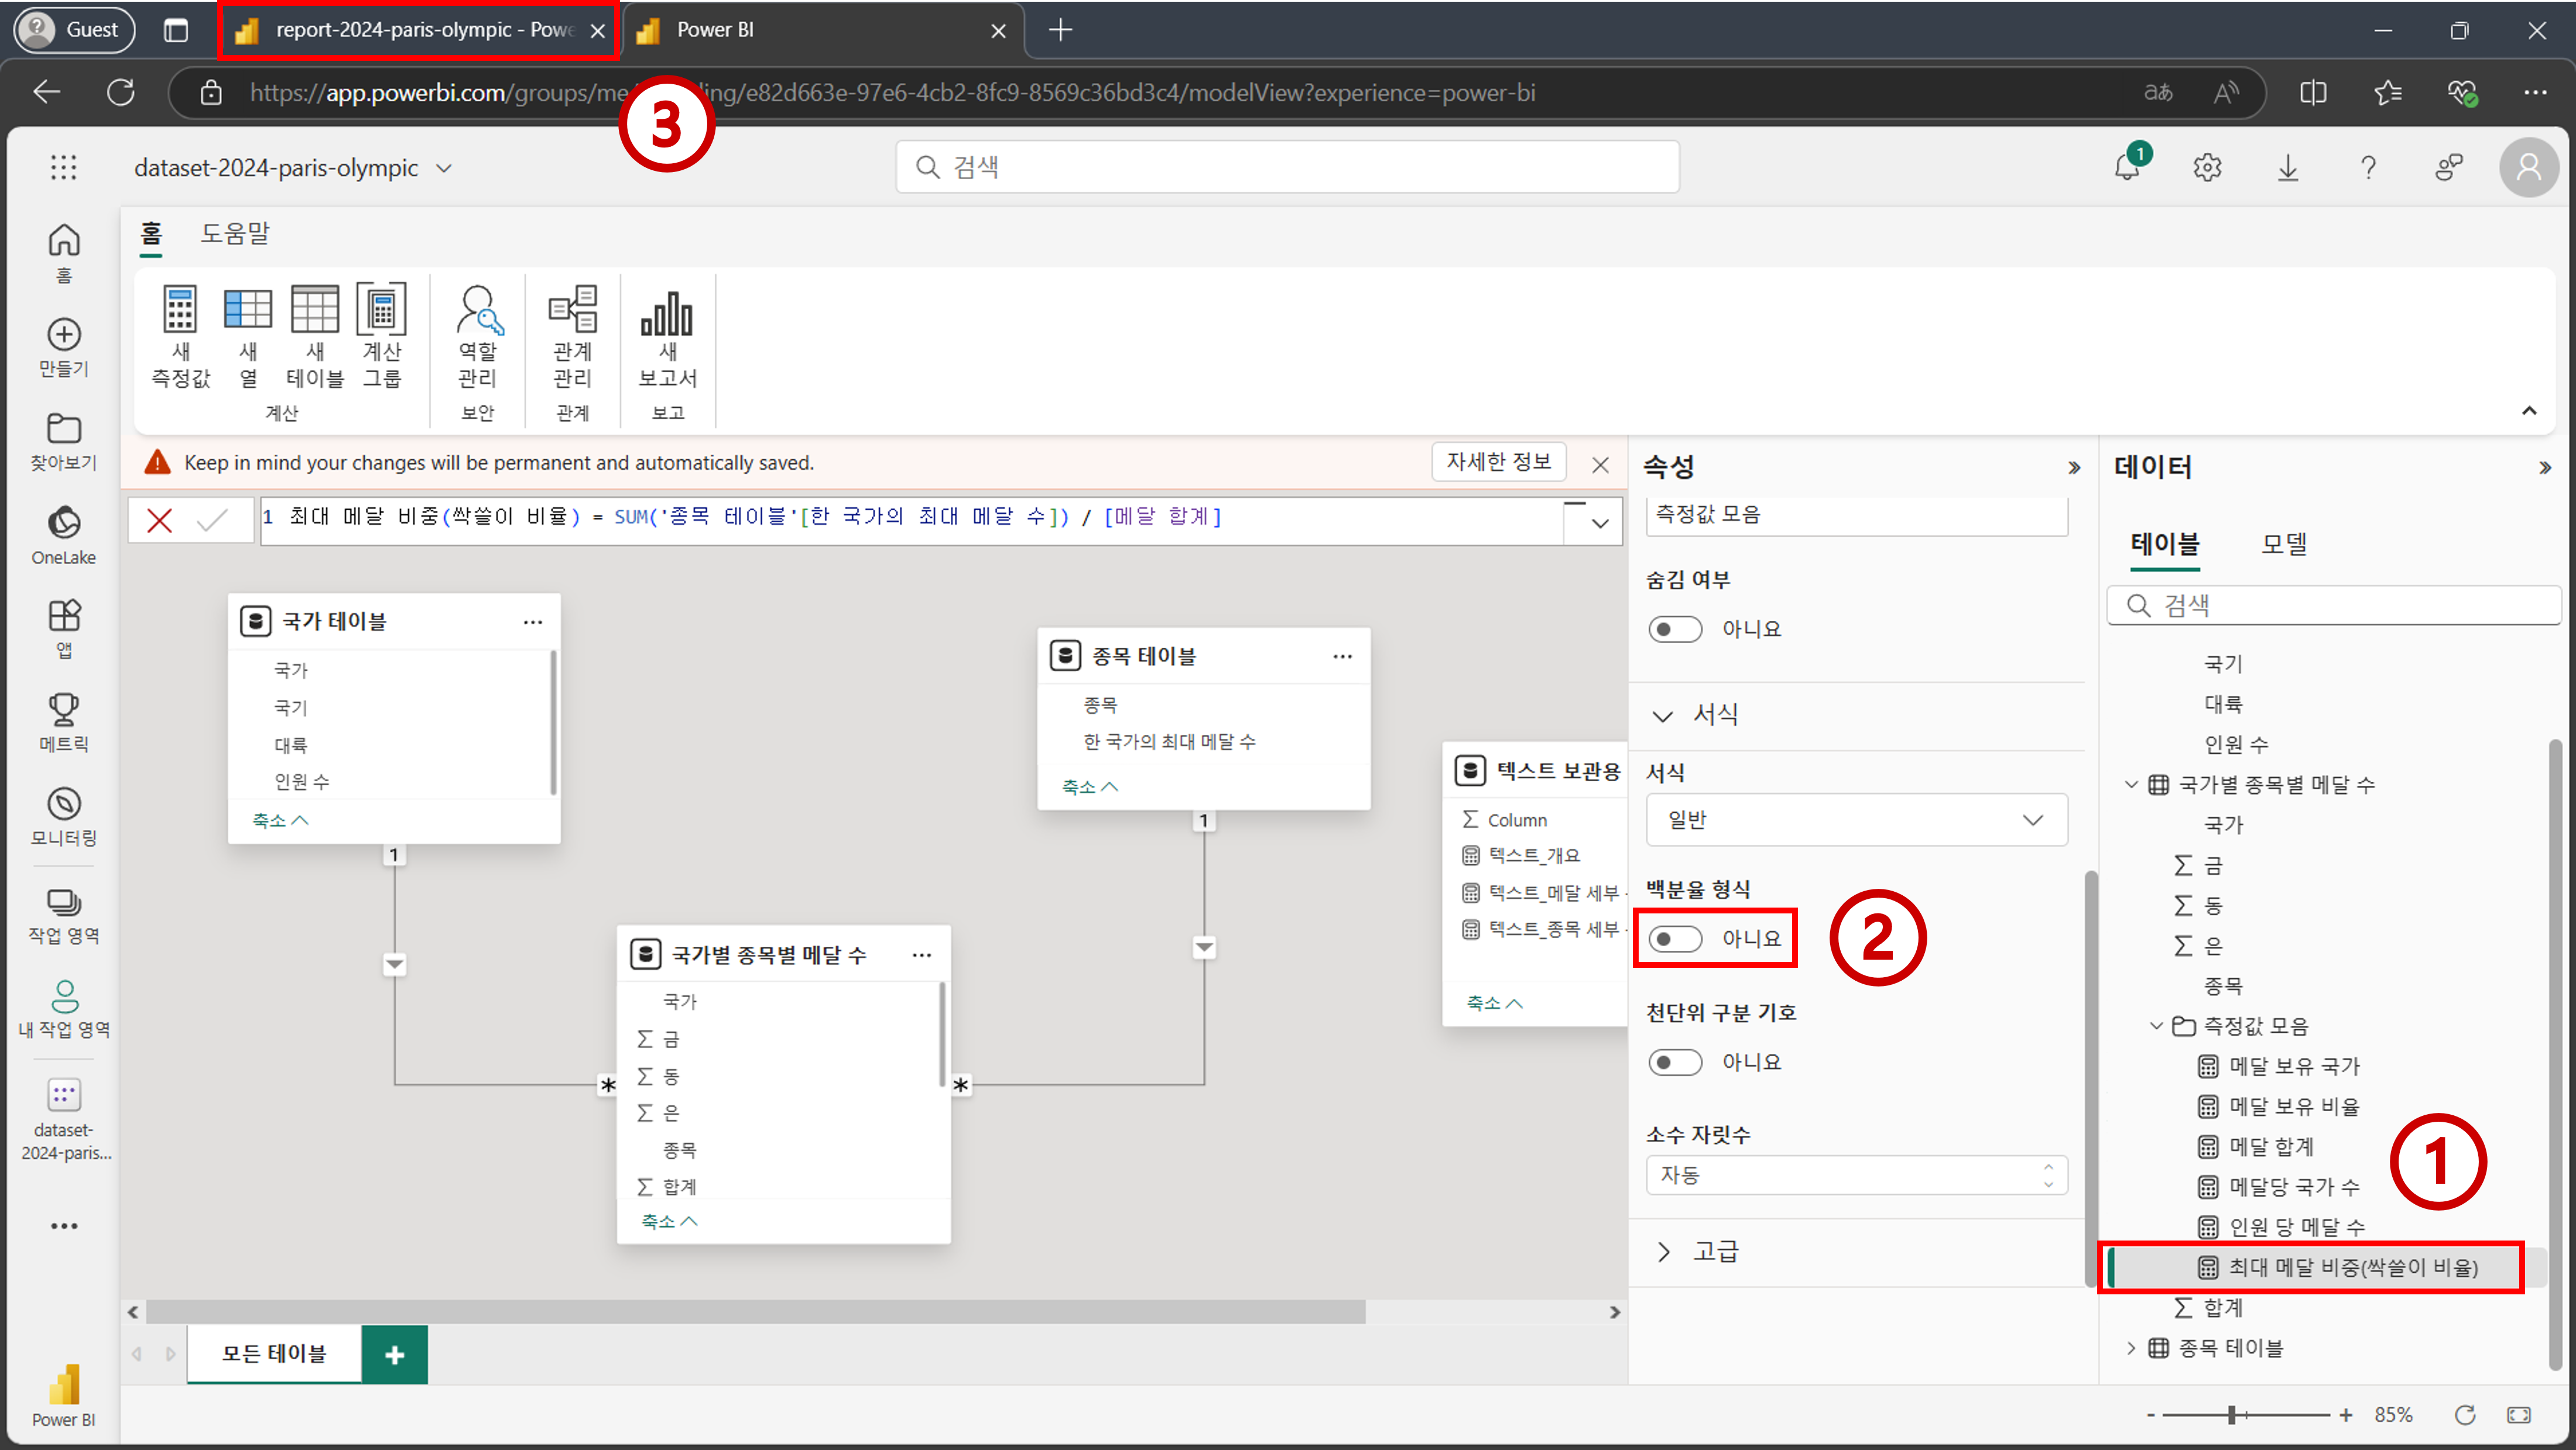Toggle 백분율 형식 switch
The width and height of the screenshot is (2576, 1450).
pyautogui.click(x=1675, y=939)
